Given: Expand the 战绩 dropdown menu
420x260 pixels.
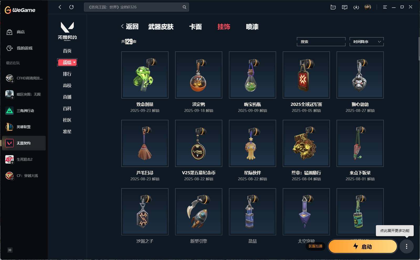Looking at the screenshot, I should coord(67,62).
